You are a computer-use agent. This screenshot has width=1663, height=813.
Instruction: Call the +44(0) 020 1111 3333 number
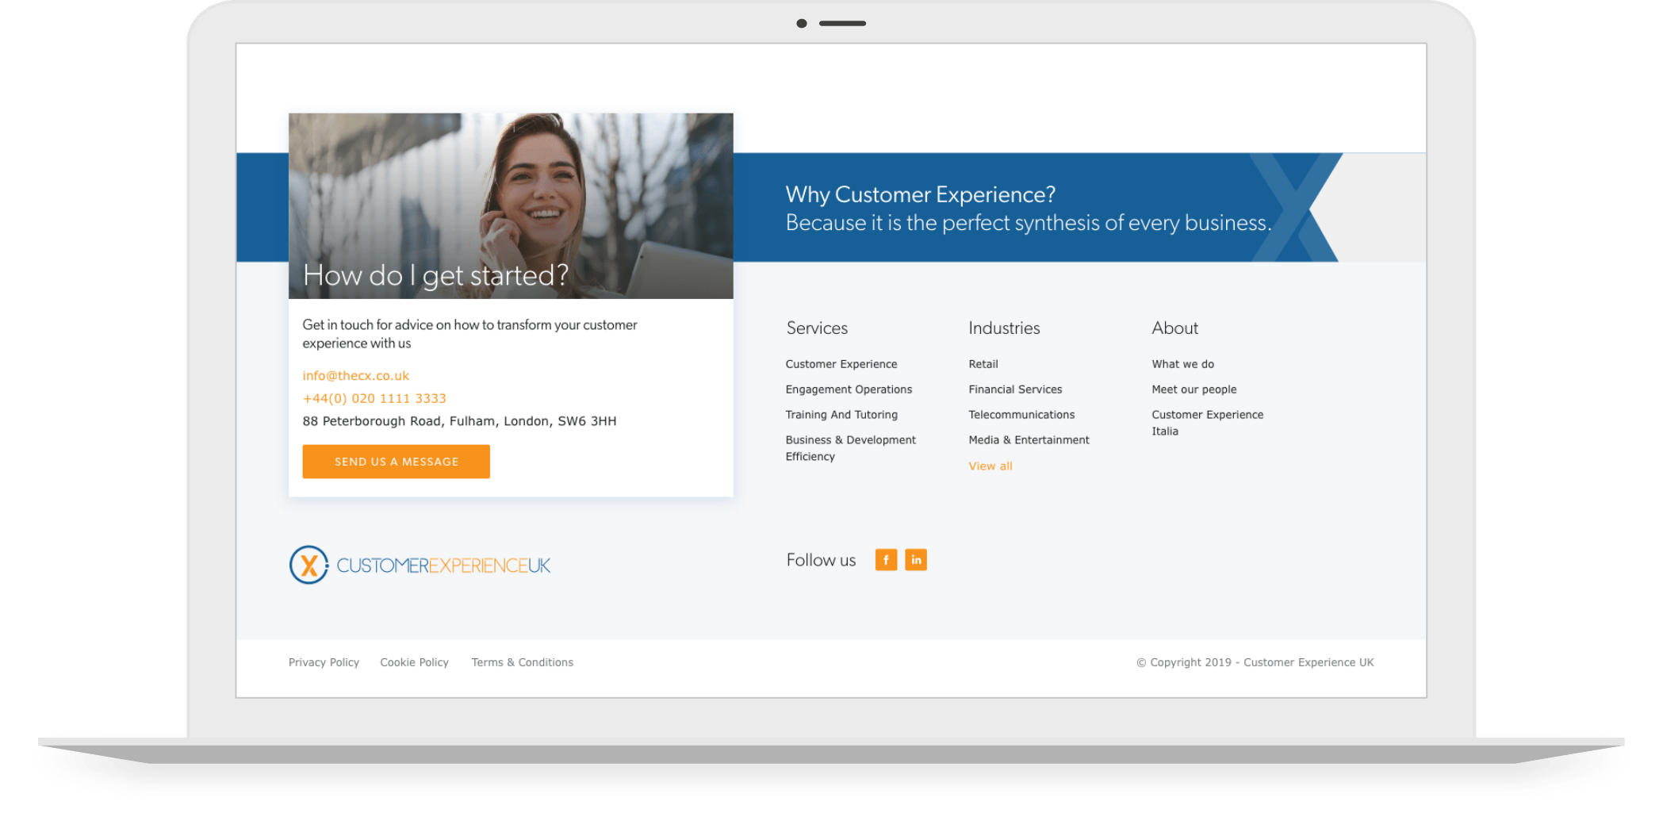click(374, 398)
